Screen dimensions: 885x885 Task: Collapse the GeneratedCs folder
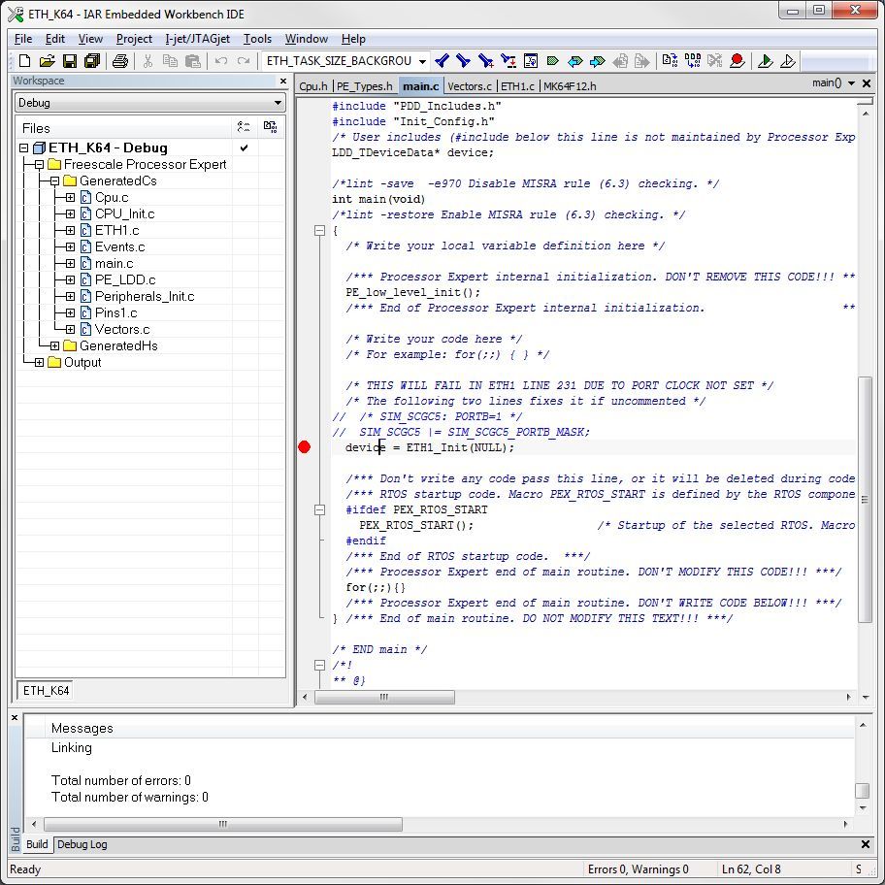tap(54, 181)
